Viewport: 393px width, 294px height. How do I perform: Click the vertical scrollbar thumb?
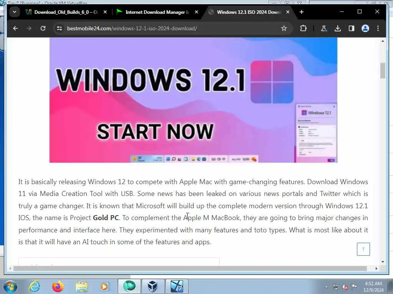click(383, 70)
